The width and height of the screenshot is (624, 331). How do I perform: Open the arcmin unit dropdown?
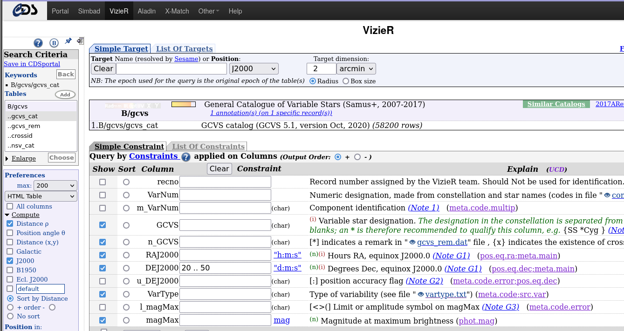point(356,69)
